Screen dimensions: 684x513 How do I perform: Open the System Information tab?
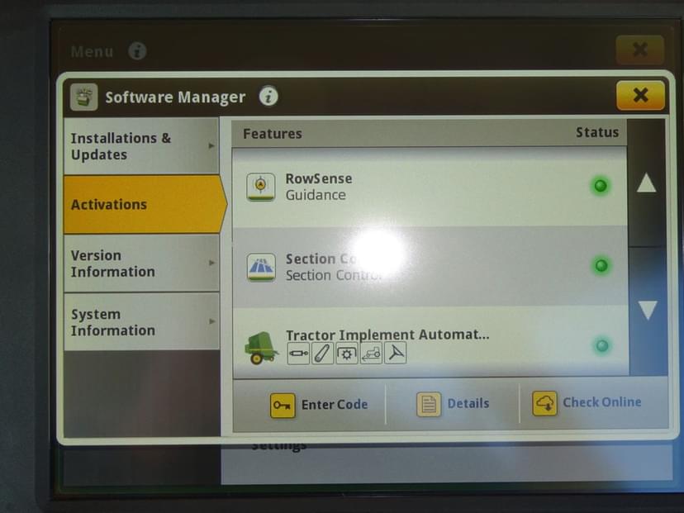[x=141, y=322]
